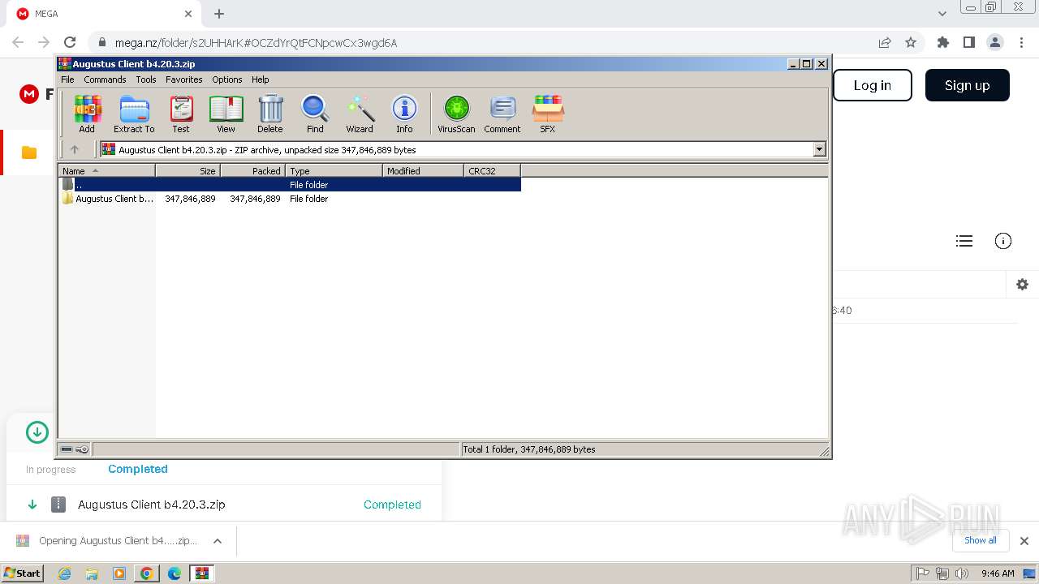Share this page icon in address bar

tap(885, 42)
